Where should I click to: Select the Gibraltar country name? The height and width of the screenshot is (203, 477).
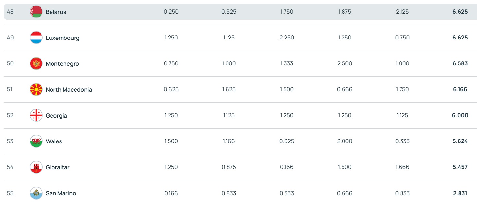click(58, 167)
